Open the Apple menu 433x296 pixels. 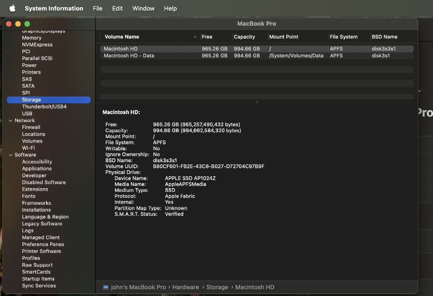[x=12, y=8]
